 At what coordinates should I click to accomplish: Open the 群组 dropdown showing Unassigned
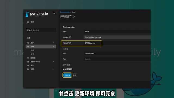click(x=117, y=53)
